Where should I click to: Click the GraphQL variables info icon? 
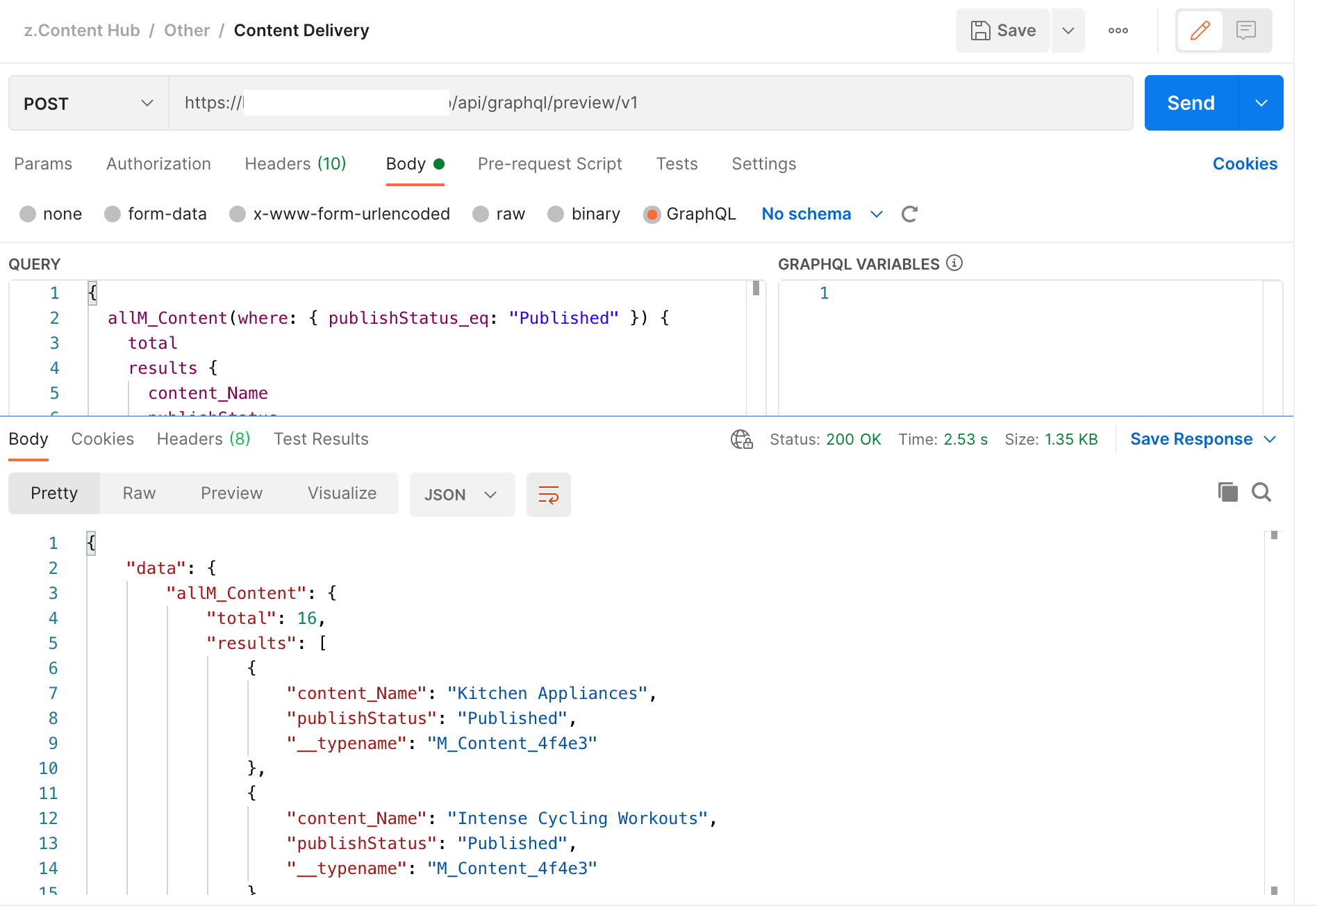coord(954,263)
